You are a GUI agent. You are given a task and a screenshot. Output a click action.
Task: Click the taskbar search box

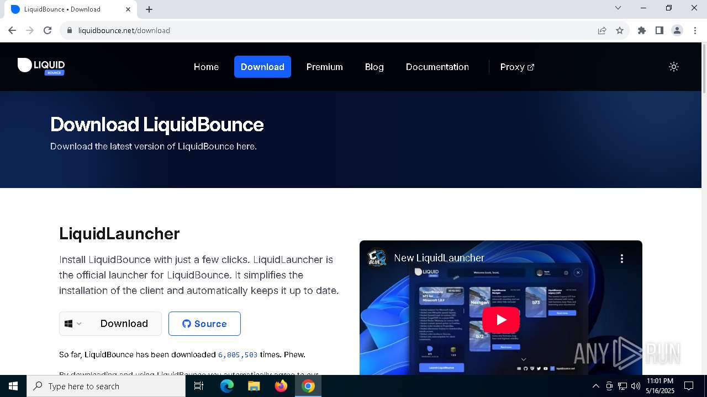[106, 386]
